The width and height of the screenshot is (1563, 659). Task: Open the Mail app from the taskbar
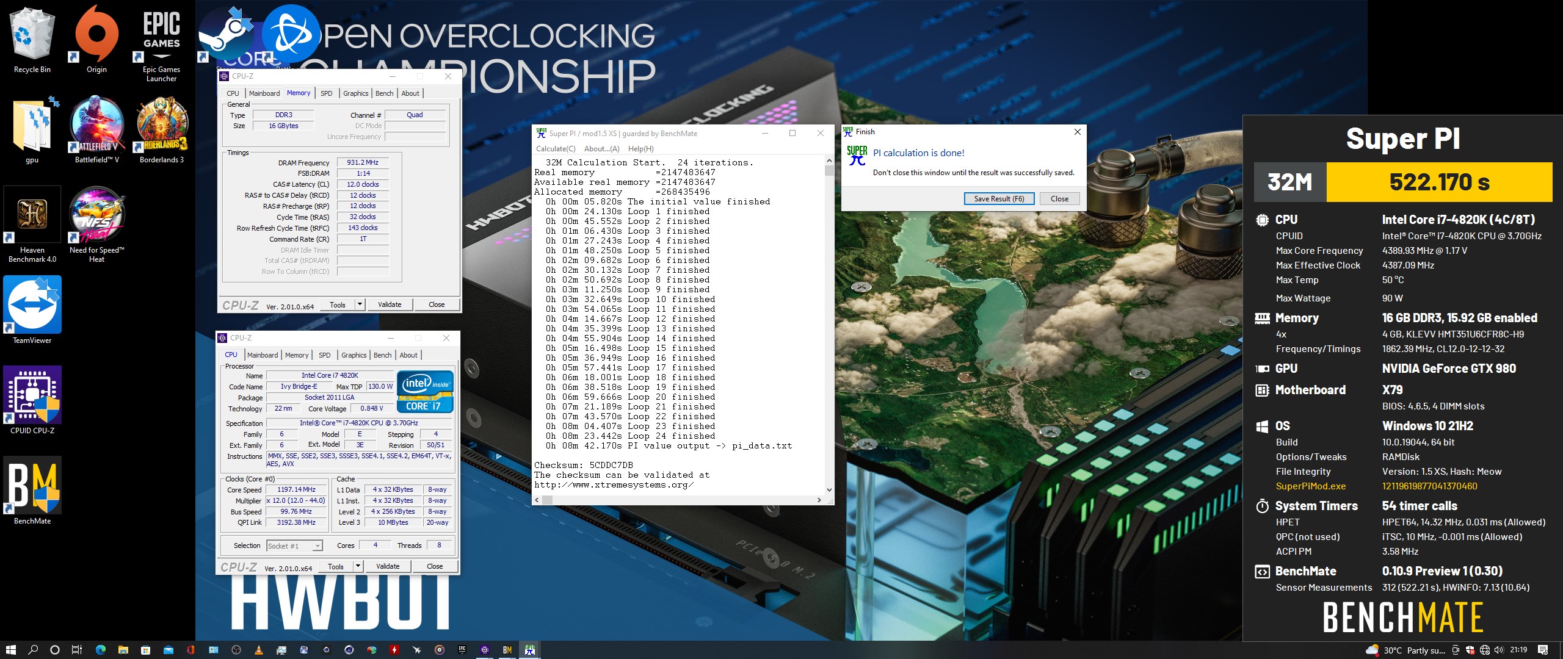168,650
